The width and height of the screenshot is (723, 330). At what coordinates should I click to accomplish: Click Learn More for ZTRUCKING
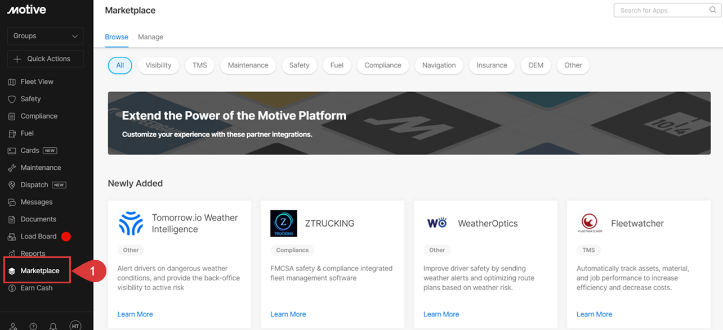[x=288, y=315]
